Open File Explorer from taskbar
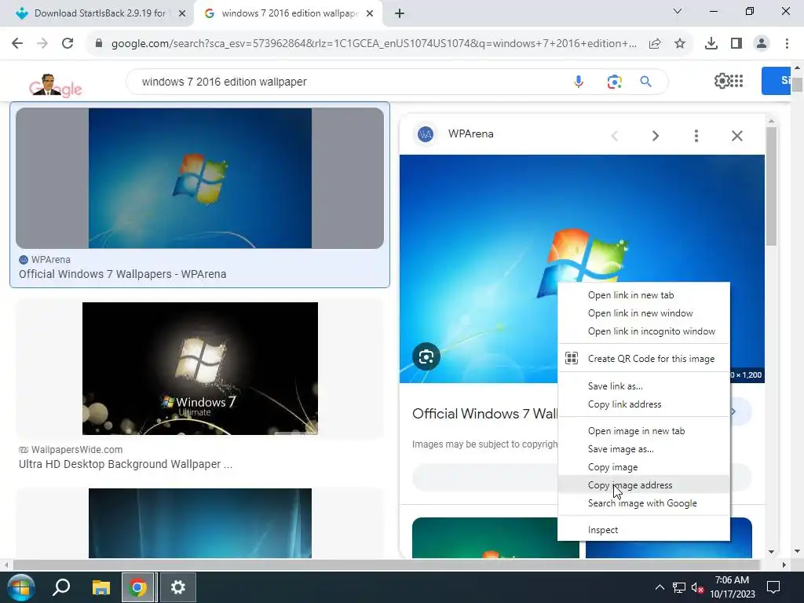 click(101, 587)
